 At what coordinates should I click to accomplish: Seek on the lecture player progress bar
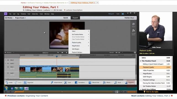point(64,92)
